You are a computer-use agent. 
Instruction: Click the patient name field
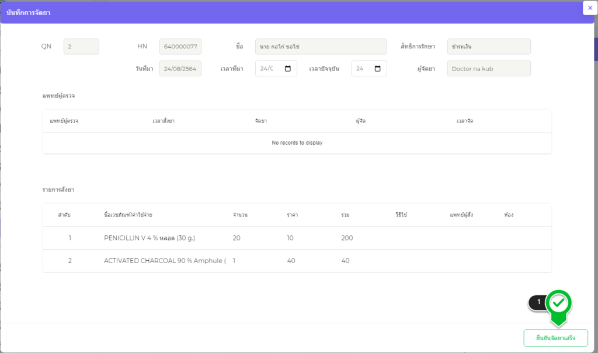coord(321,47)
